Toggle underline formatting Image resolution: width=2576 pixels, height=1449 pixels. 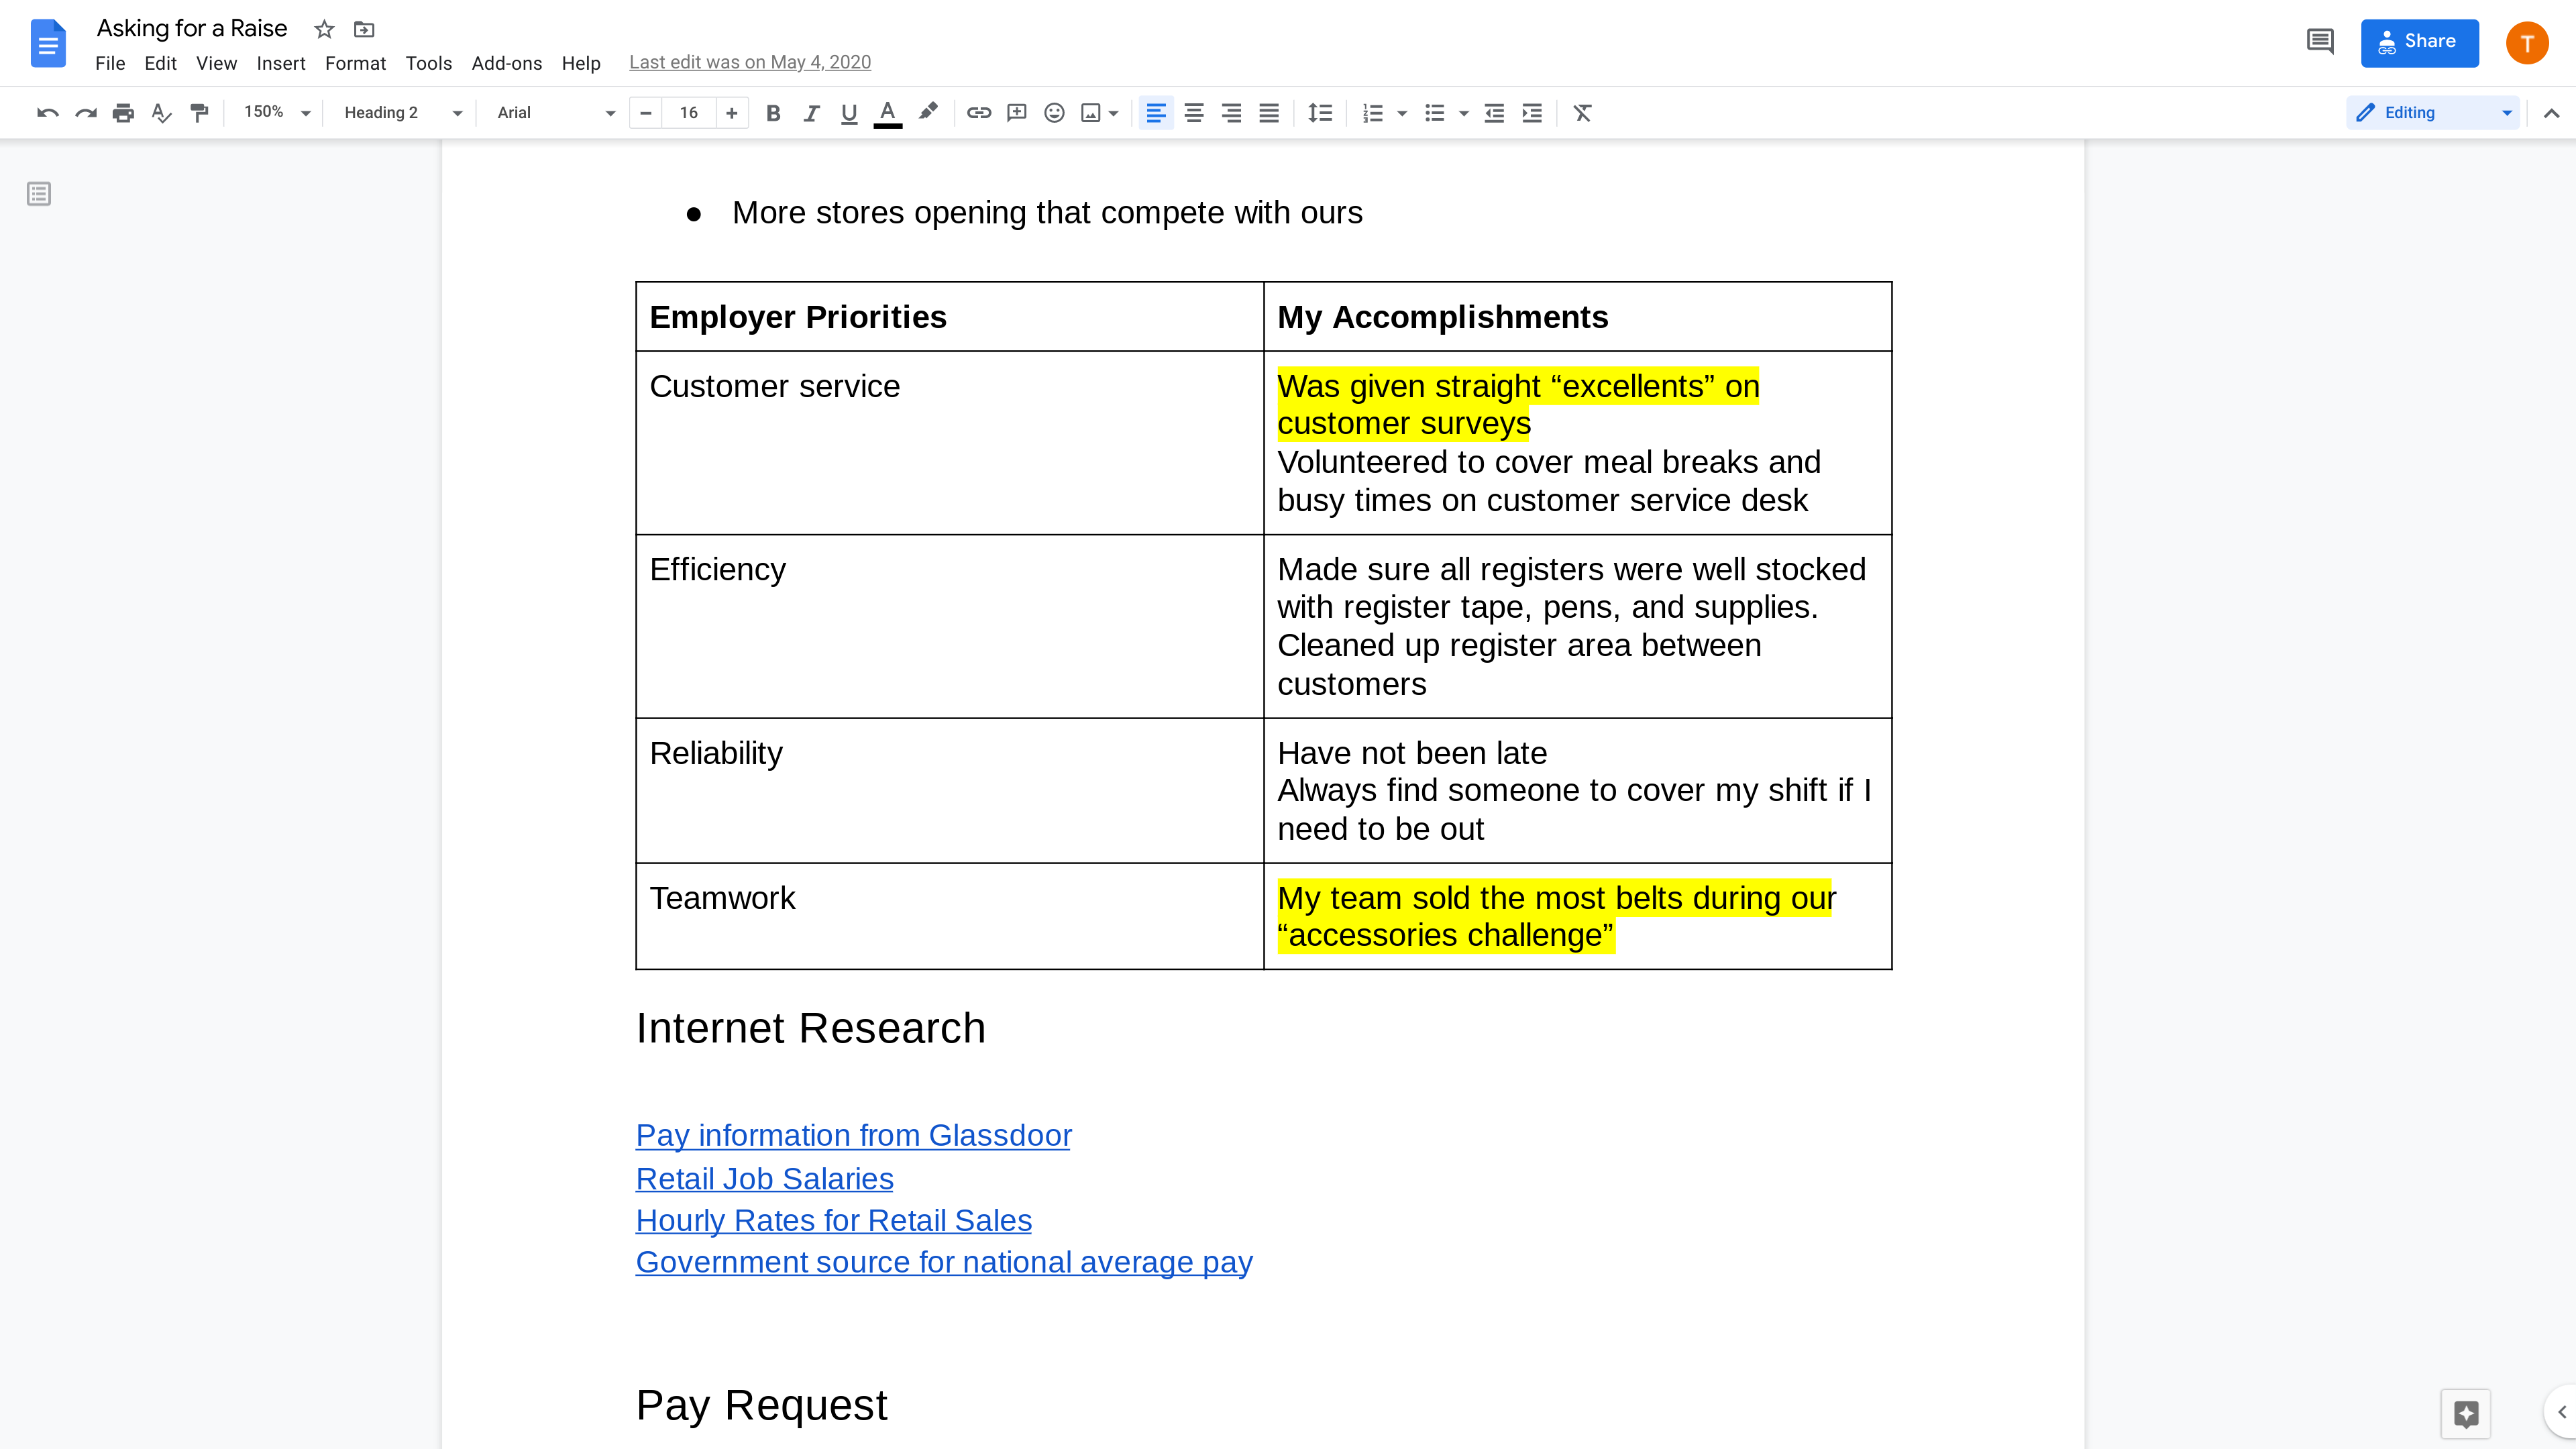click(849, 113)
